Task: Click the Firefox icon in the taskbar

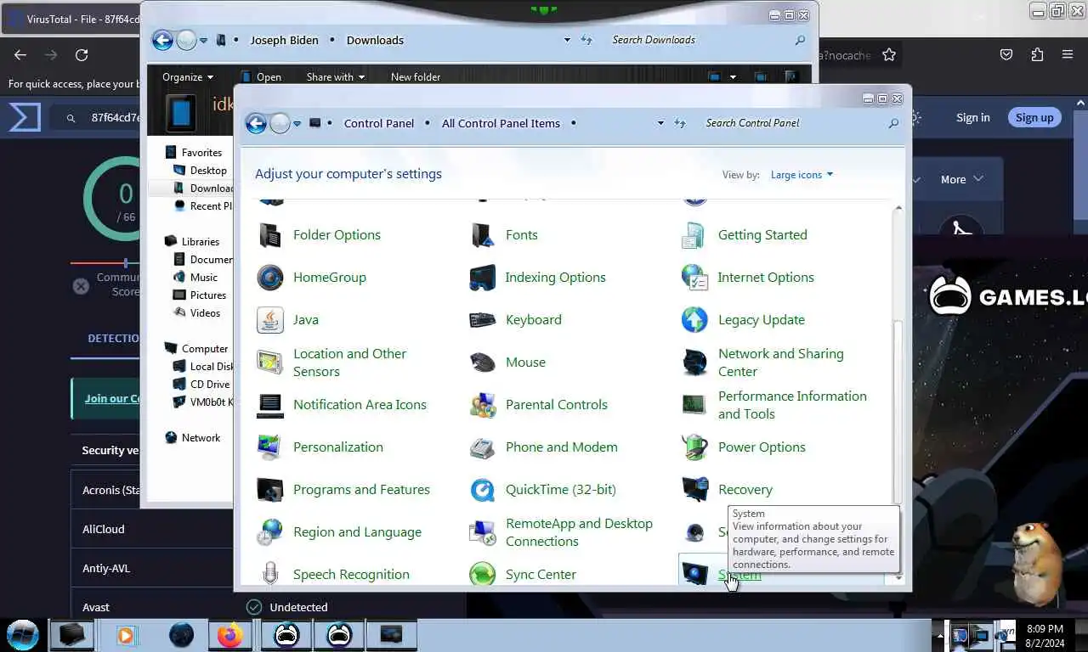Action: 230,634
